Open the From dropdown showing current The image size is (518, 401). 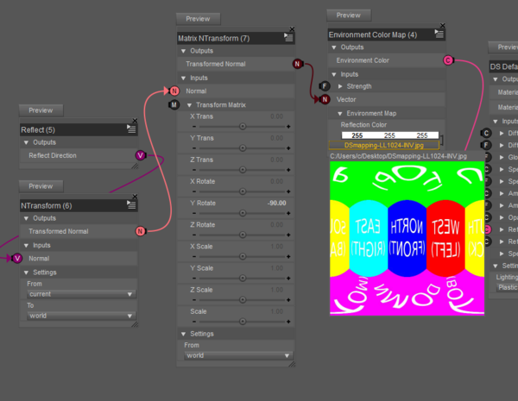pos(81,294)
